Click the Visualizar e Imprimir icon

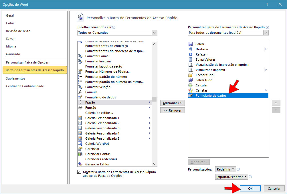click(191, 70)
